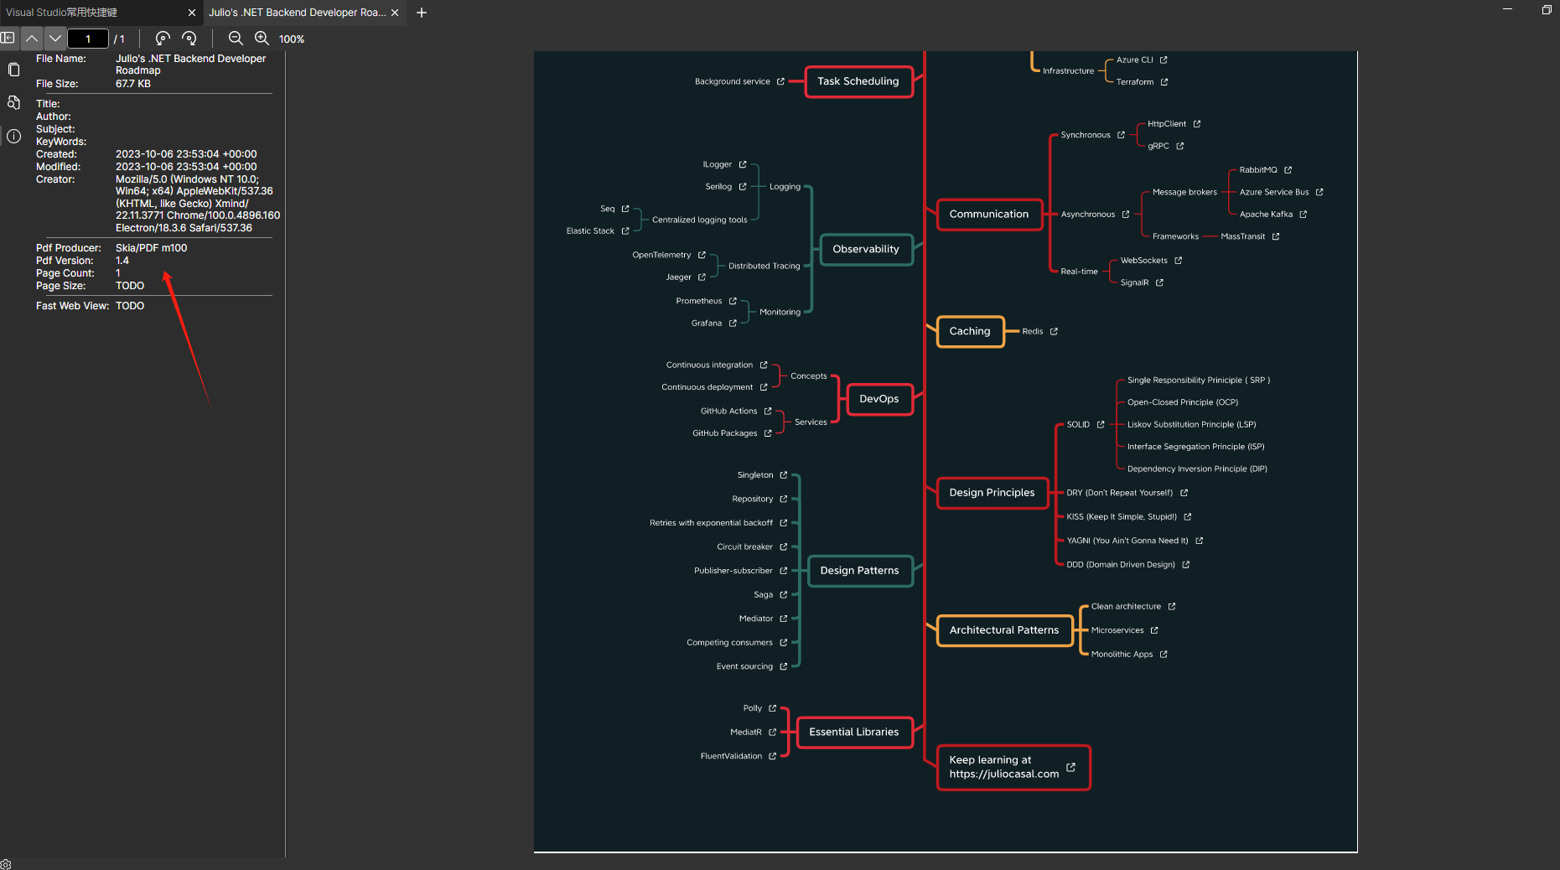Open the Redis external link icon

[1054, 332]
